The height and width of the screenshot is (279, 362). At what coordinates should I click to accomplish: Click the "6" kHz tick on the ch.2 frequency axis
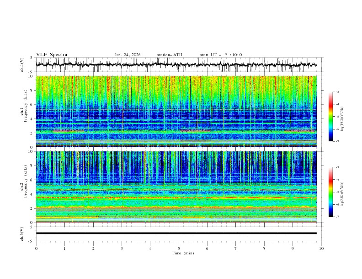pyautogui.click(x=32, y=180)
